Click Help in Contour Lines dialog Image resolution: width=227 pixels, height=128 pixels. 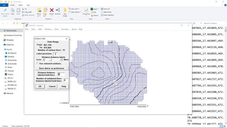coord(64,86)
